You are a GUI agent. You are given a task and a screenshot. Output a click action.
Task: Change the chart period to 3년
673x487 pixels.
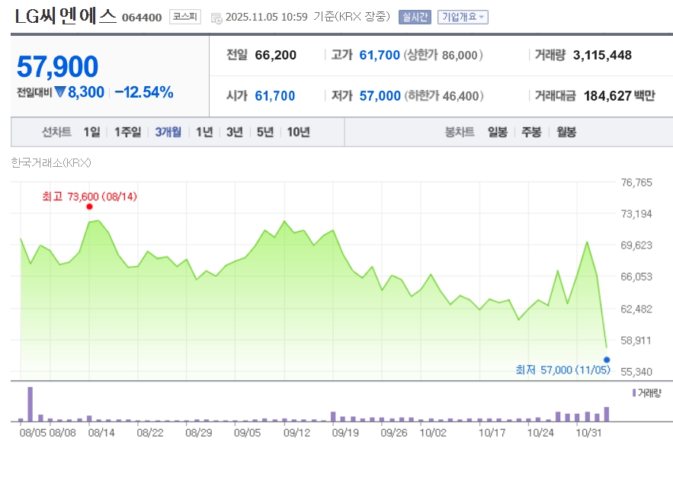coord(235,132)
